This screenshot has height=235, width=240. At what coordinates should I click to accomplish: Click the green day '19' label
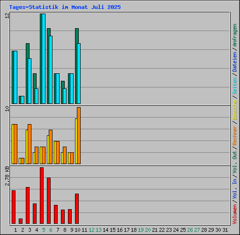click(x=141, y=230)
